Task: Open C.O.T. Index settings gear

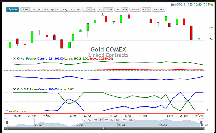Action: [x=18, y=89]
